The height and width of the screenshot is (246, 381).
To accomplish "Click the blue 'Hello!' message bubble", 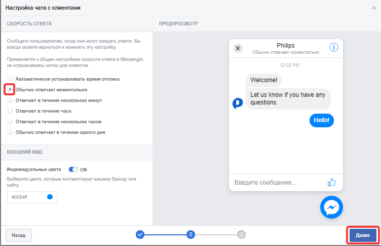I will 322,120.
